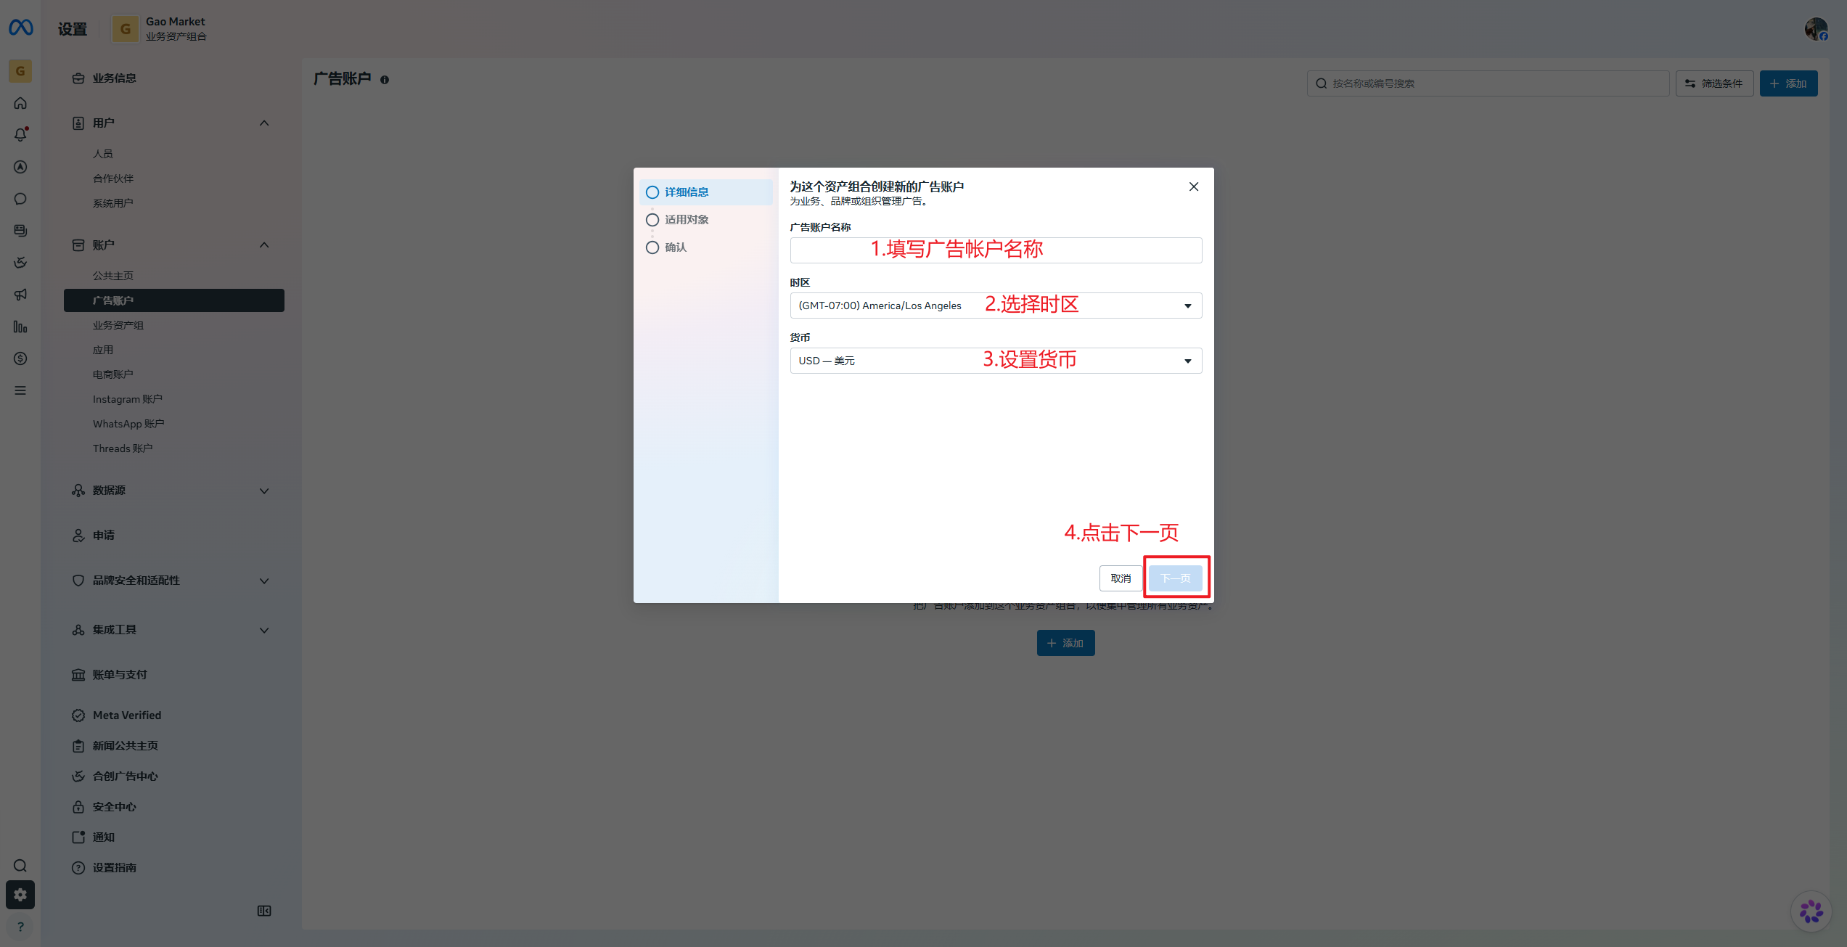Open the 时区 timezone dropdown
The width and height of the screenshot is (1847, 947).
coord(996,306)
